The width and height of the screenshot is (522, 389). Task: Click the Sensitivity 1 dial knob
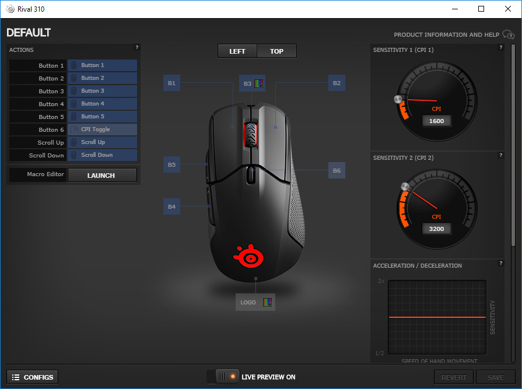pyautogui.click(x=398, y=99)
